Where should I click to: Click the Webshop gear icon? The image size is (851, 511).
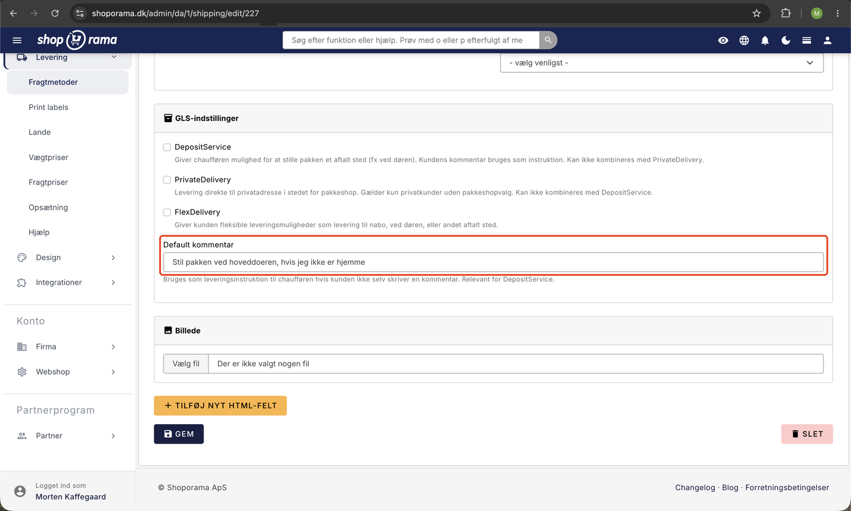coord(22,372)
